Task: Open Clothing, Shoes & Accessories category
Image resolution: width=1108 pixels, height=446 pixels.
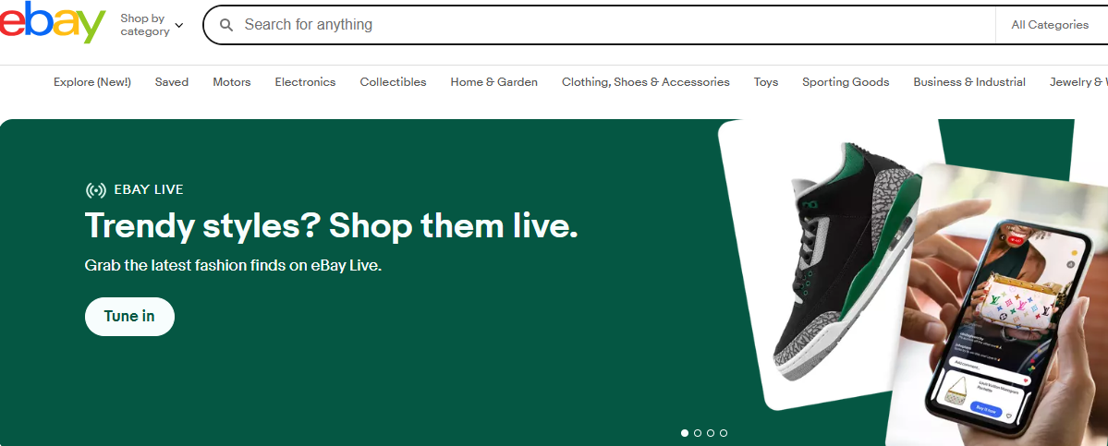Action: click(x=646, y=82)
